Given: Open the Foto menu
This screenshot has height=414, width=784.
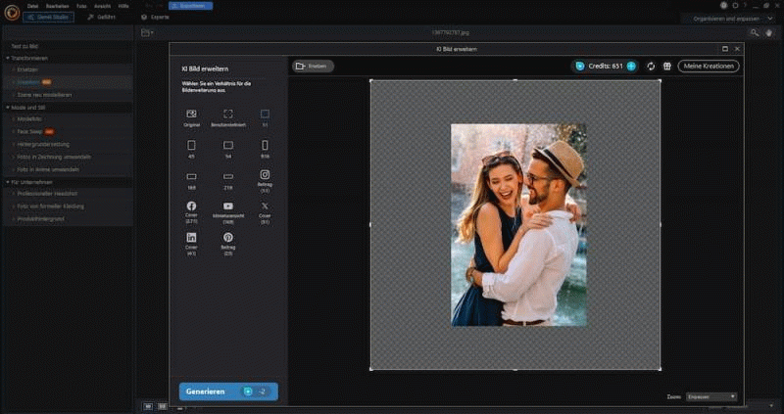Looking at the screenshot, I should point(81,6).
